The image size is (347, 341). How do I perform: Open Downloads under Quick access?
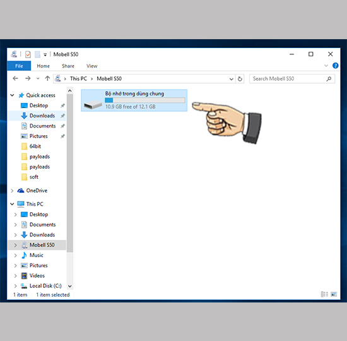pos(42,116)
